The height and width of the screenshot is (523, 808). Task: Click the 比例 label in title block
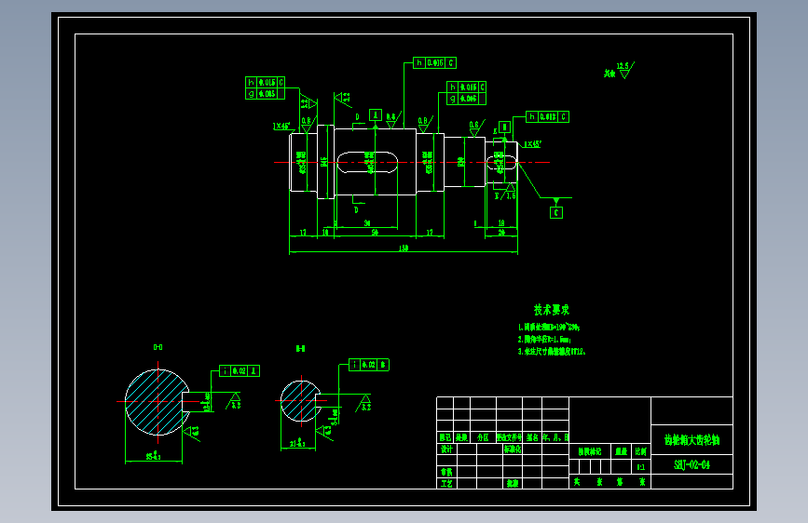(x=640, y=451)
